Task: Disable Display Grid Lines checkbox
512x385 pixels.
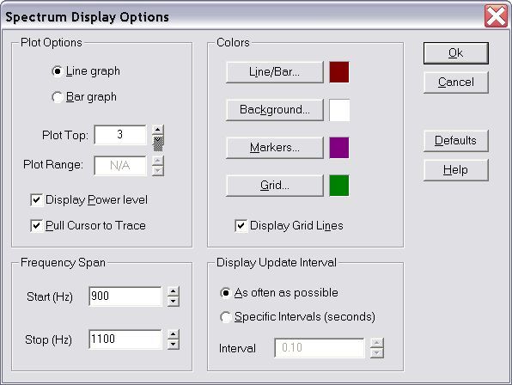Action: 241,226
